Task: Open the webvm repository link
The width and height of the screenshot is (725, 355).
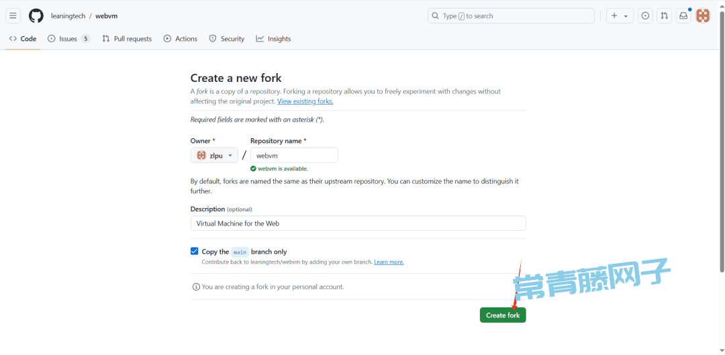Action: click(x=106, y=15)
